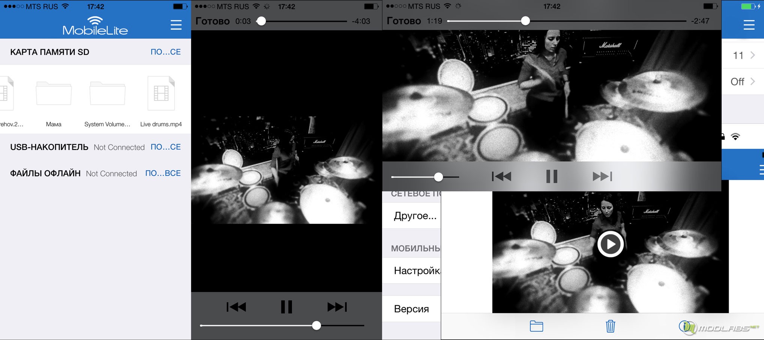Image resolution: width=764 pixels, height=340 pixels.
Task: Tap Not Connected status beside ФАЙЛЫ ОФЛАЙН
Action: click(111, 174)
